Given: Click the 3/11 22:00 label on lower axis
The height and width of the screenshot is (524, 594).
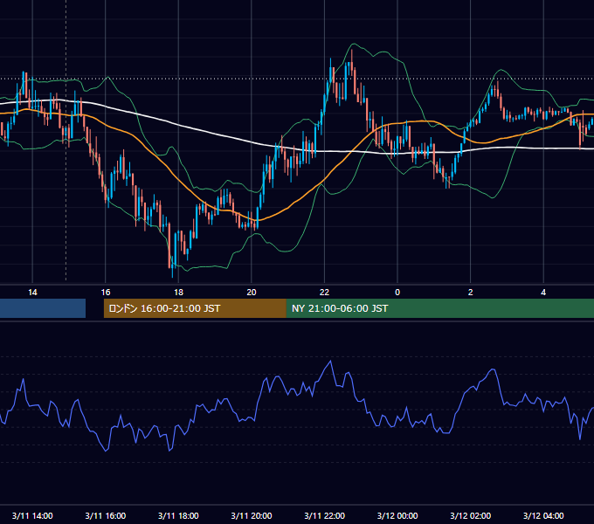Looking at the screenshot, I should 325,515.
